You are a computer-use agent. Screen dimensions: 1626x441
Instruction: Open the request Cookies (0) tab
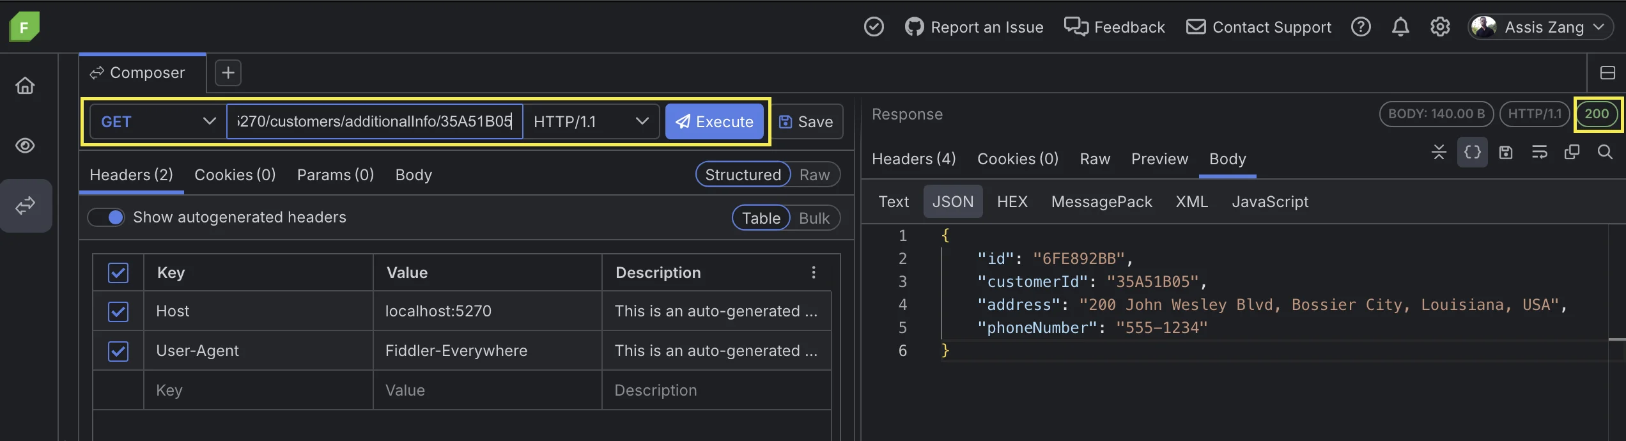click(x=235, y=175)
